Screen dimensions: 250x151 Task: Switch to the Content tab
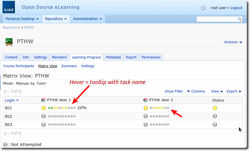point(11,57)
